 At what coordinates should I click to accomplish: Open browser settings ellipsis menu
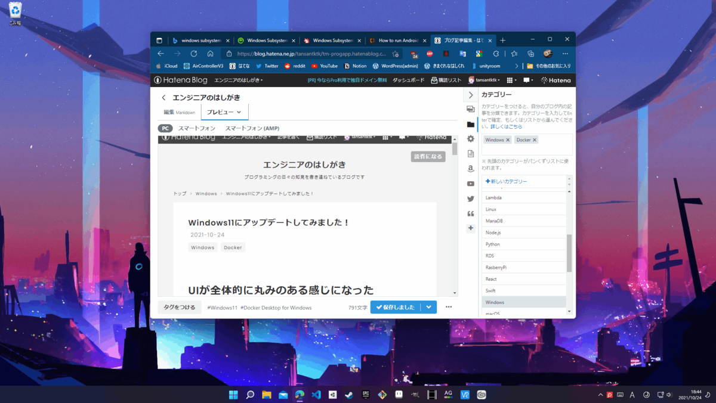point(565,54)
